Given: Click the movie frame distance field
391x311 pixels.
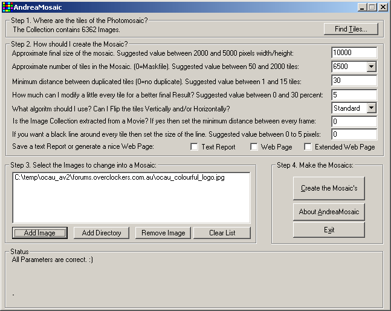Looking at the screenshot, I should (x=354, y=122).
